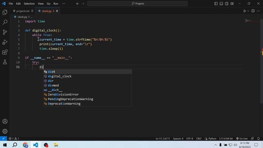Screen dimensions: 263x148
Task: Click the feedback icon in status bar
Action: pyautogui.click(x=252, y=139)
